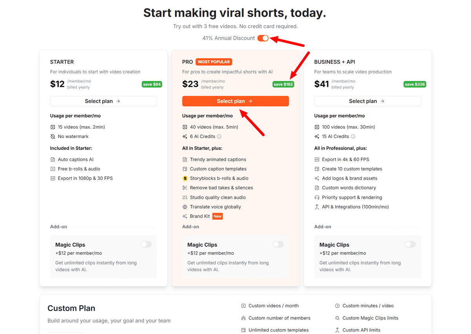Click the save $192 badge on Pro
Image resolution: width=471 pixels, height=334 pixels.
pos(283,84)
